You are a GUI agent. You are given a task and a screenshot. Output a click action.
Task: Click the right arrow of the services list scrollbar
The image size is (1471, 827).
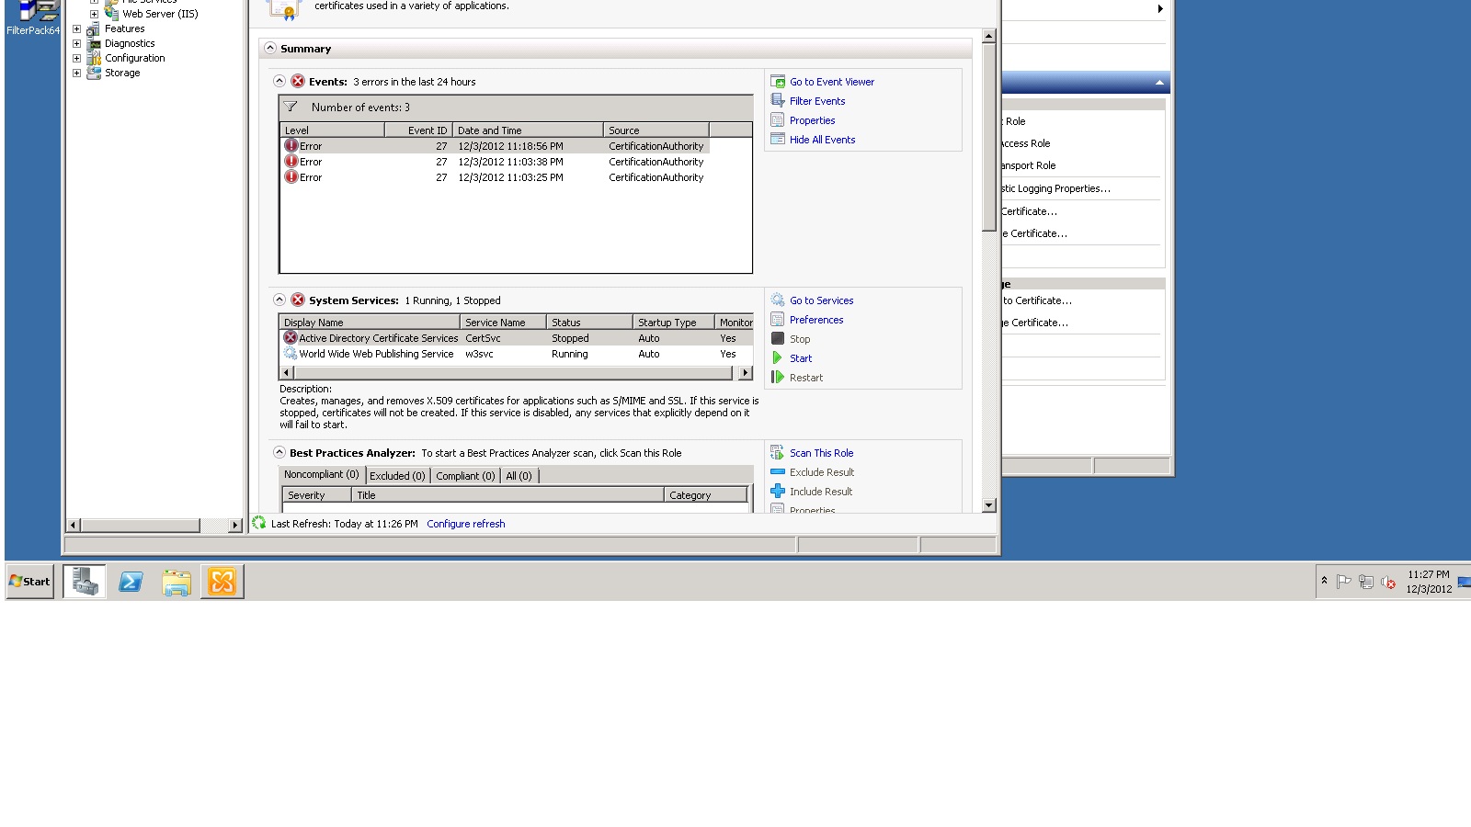tap(746, 373)
